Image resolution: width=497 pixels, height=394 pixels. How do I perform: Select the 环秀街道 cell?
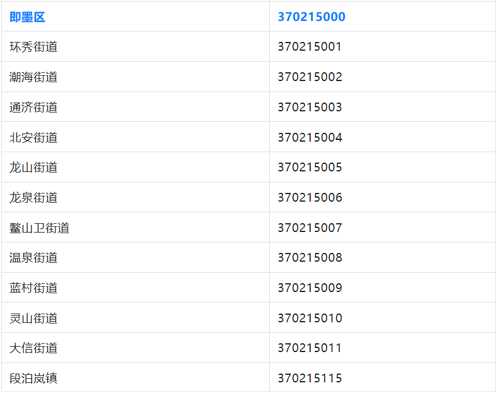click(x=34, y=47)
